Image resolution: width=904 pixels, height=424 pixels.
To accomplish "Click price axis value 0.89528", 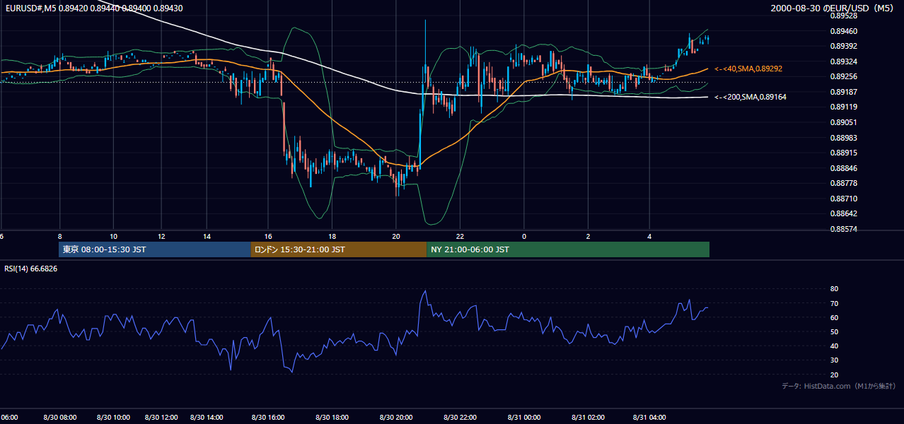I will point(844,16).
